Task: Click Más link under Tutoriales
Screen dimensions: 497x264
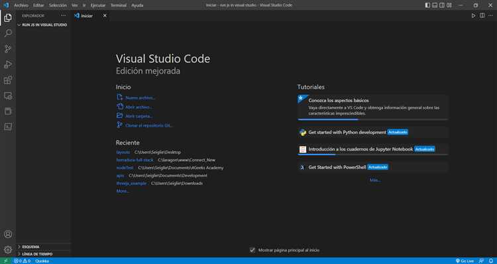Action: coord(375,180)
